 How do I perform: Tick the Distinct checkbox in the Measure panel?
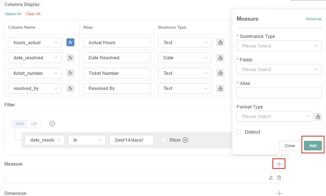[239, 132]
